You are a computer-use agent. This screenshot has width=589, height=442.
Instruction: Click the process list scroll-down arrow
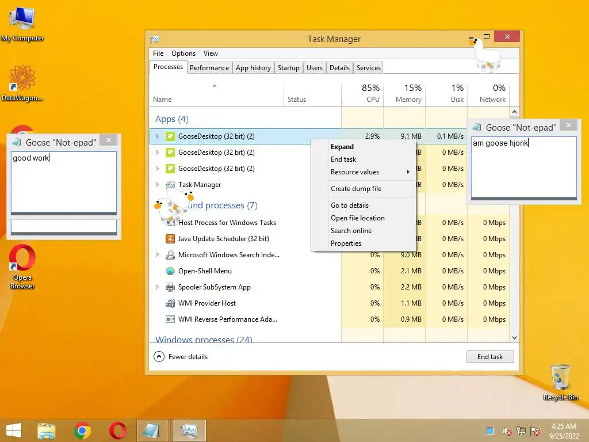[x=514, y=338]
